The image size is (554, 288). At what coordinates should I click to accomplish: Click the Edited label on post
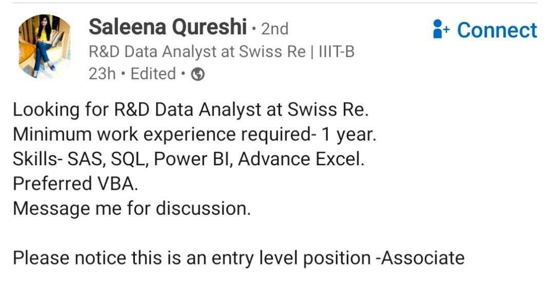(153, 74)
